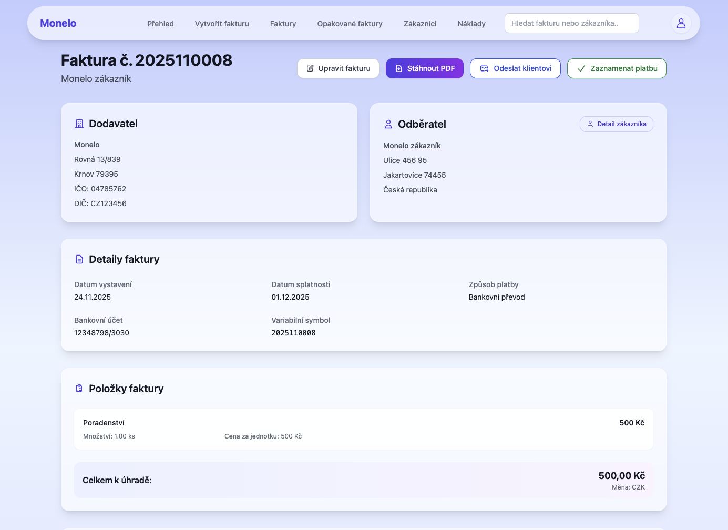Click the user profile avatar icon

[x=681, y=23]
